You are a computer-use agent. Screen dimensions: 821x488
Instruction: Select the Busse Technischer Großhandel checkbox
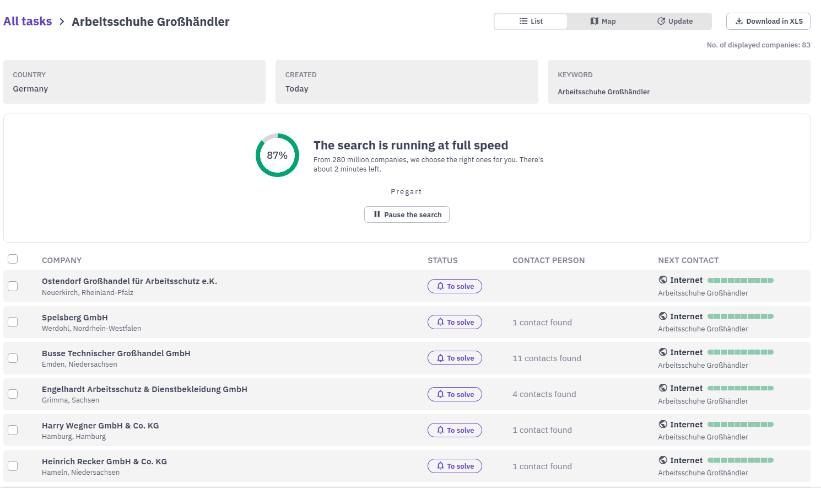(x=13, y=358)
